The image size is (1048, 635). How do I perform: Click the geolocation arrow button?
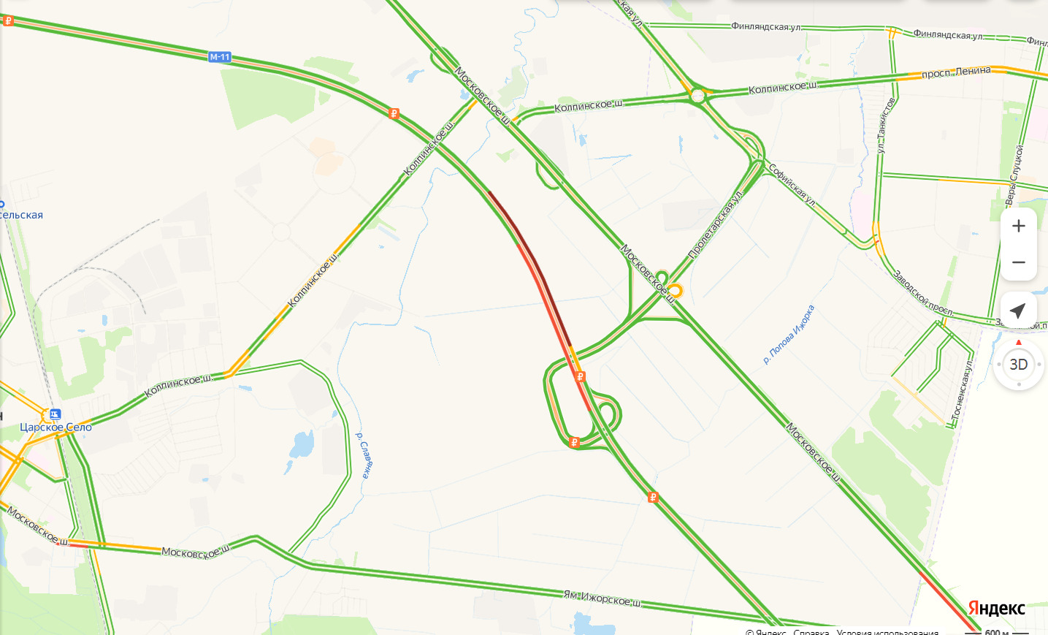point(1019,311)
